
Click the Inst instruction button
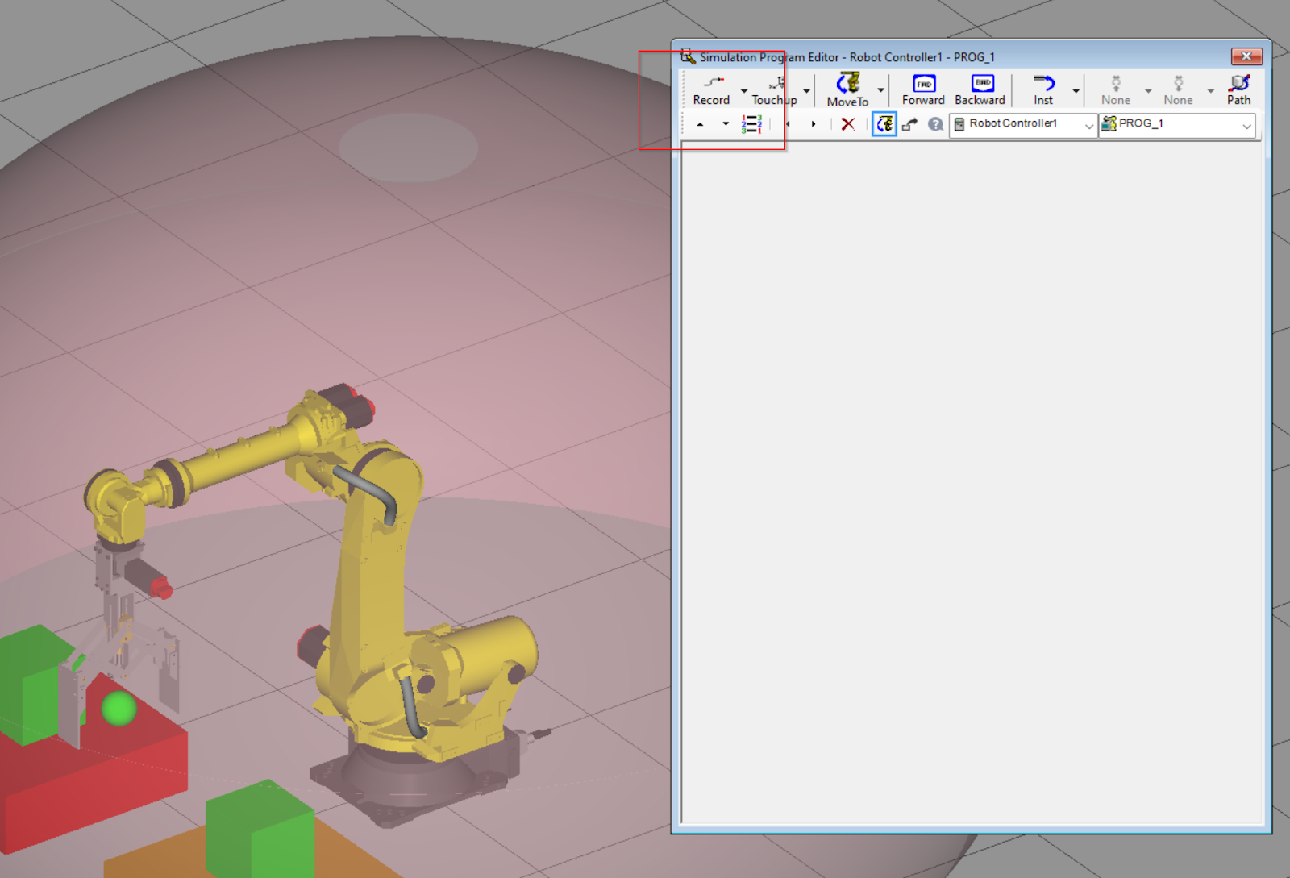[x=1043, y=89]
